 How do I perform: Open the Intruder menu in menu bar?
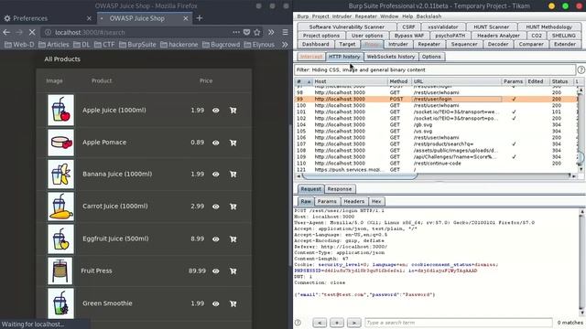[x=342, y=16]
